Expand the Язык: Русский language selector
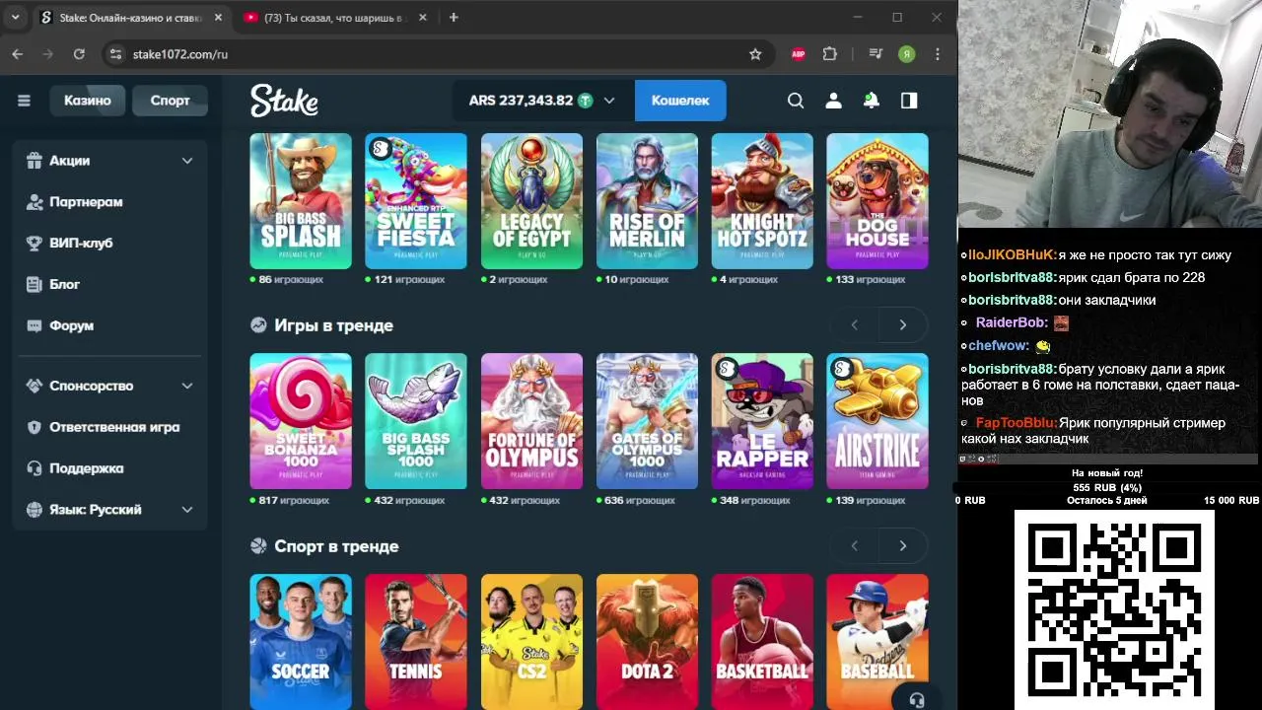Image resolution: width=1262 pixels, height=710 pixels. (110, 510)
